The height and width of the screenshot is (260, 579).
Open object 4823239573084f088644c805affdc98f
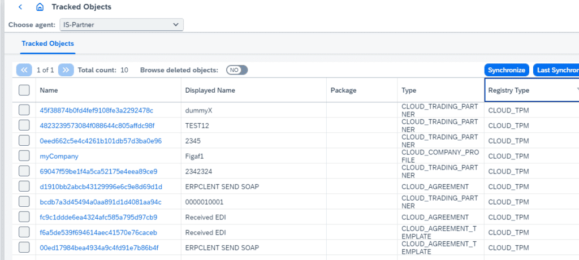(97, 125)
